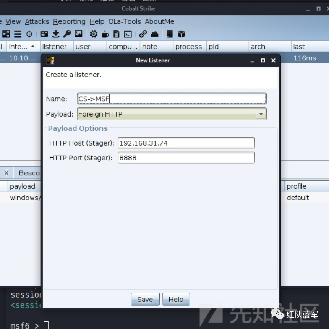Maximize the New Listener dialog
This screenshot has width=329, height=329.
[x=263, y=60]
